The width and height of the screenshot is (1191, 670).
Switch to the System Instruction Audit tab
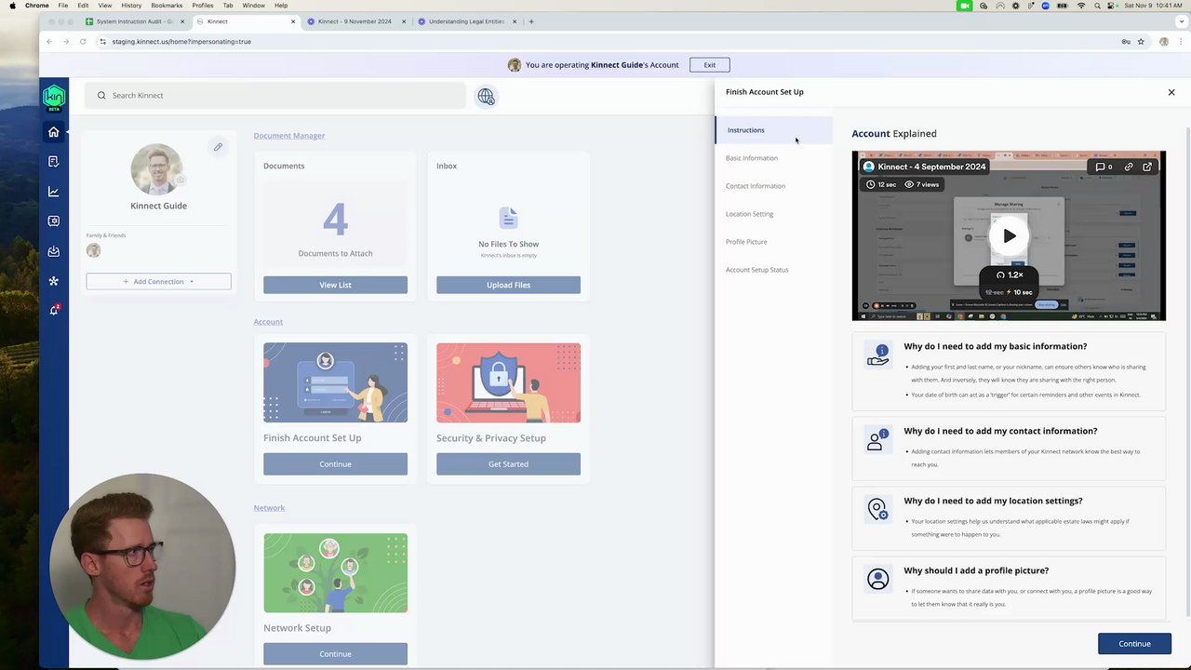tap(135, 21)
